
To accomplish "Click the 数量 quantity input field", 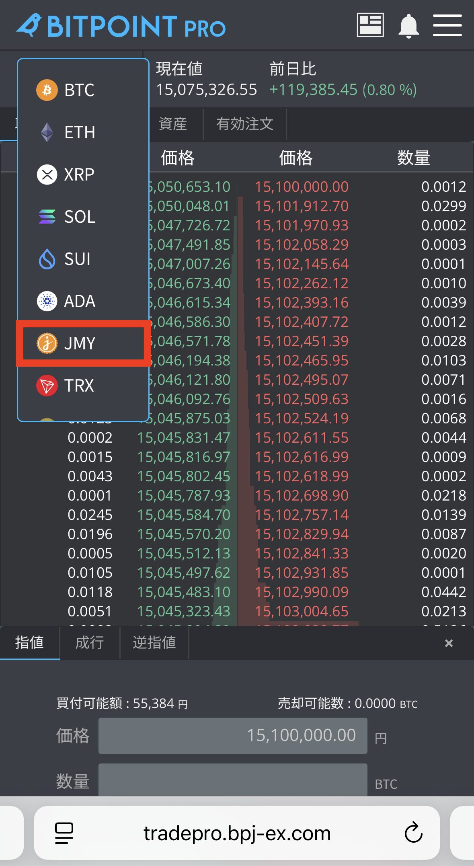I will (233, 780).
